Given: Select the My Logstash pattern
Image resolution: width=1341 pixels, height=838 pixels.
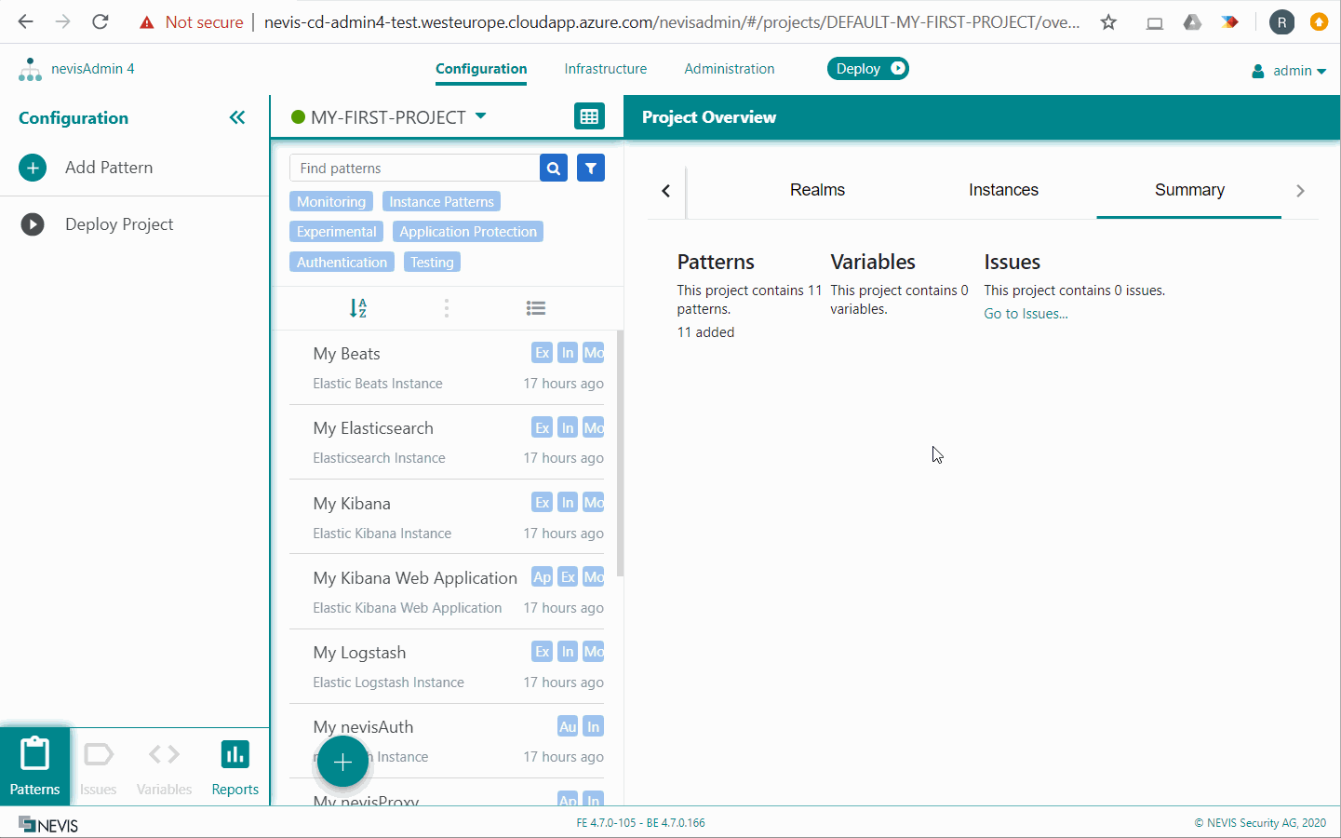Looking at the screenshot, I should pos(447,666).
